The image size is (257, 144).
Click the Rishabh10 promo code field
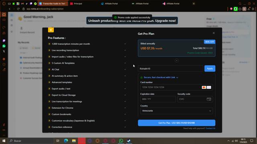coord(170,68)
